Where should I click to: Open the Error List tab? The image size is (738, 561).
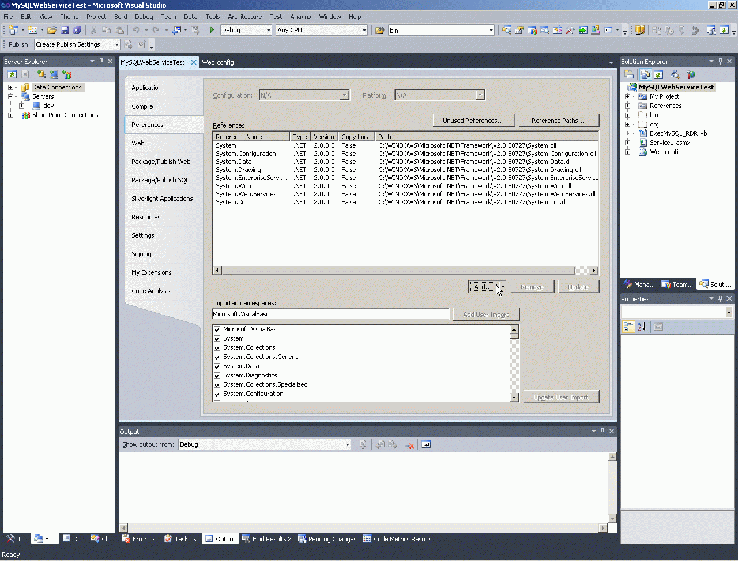(x=140, y=539)
